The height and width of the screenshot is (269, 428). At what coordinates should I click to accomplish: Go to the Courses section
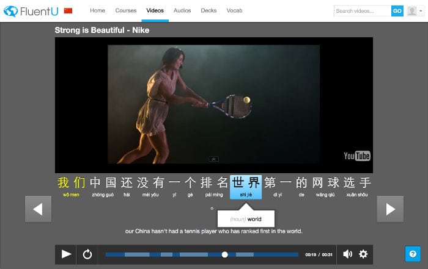click(x=126, y=10)
